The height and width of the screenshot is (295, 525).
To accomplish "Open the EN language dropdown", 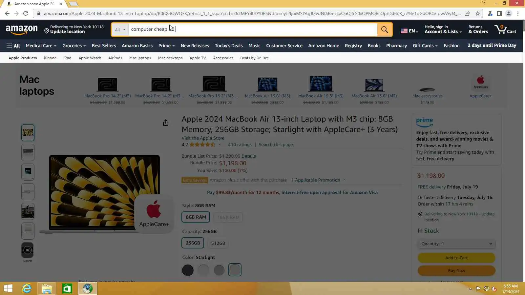I will pyautogui.click(x=409, y=31).
